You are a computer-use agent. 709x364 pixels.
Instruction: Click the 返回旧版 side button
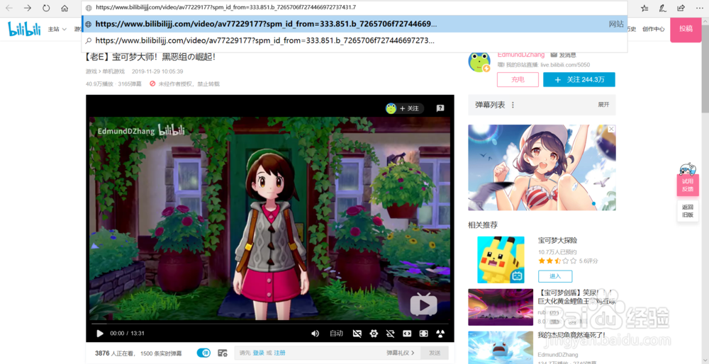tap(687, 211)
